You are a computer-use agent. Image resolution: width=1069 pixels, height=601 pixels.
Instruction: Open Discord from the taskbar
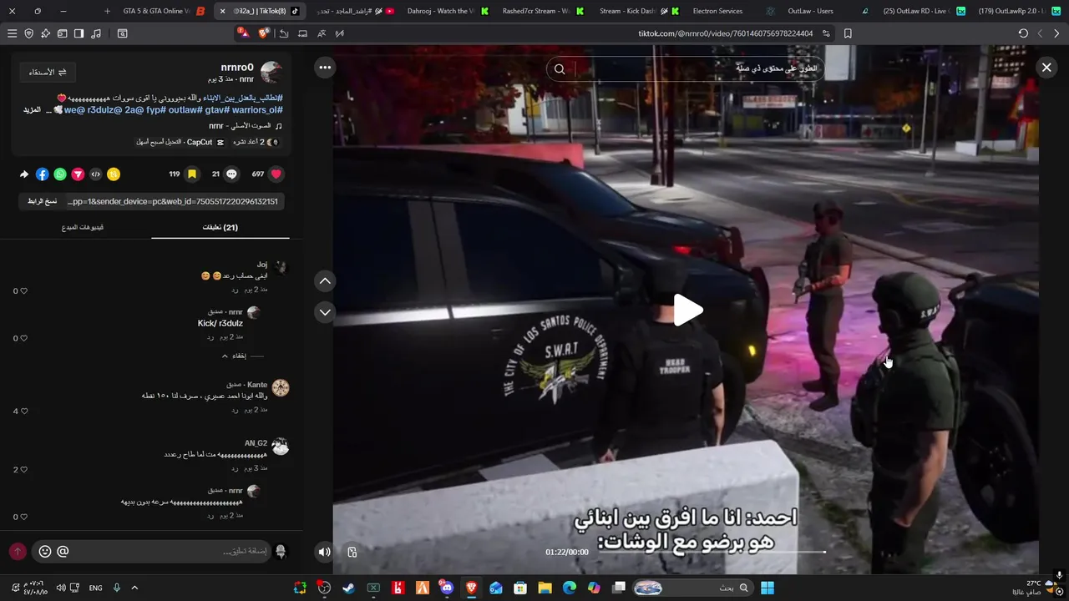click(x=447, y=588)
